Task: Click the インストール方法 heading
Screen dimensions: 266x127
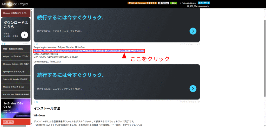Action: [47, 108]
